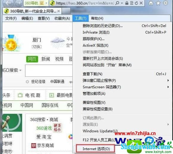This screenshot has height=154, width=173.
Task: Open the 编辑(E) menu
Action: (27, 18)
